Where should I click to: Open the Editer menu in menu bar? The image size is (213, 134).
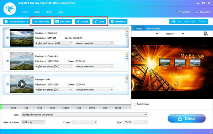coord(37,12)
